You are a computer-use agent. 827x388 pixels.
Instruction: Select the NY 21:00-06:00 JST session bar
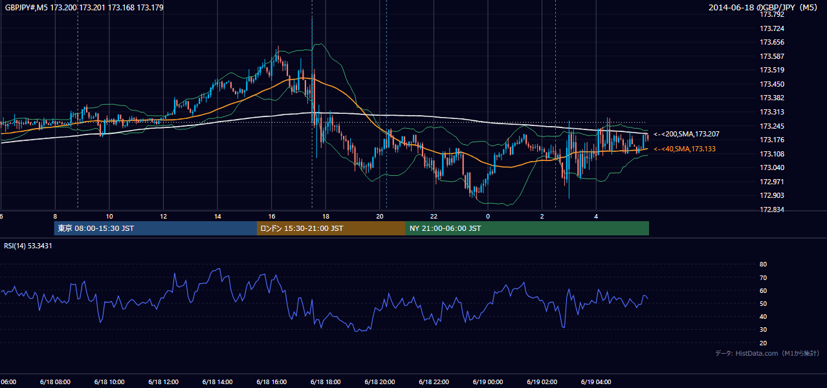pos(527,228)
